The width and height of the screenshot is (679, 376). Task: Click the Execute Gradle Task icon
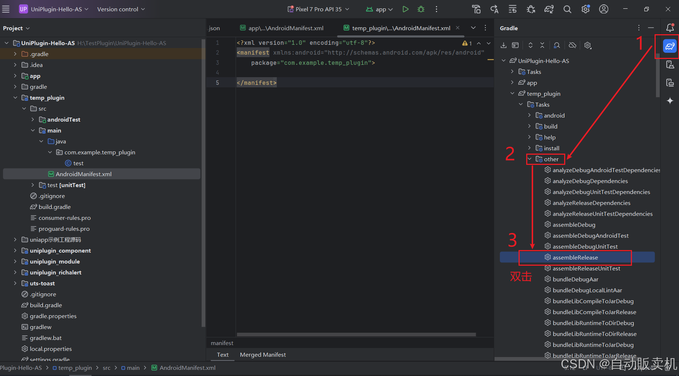pyautogui.click(x=515, y=45)
